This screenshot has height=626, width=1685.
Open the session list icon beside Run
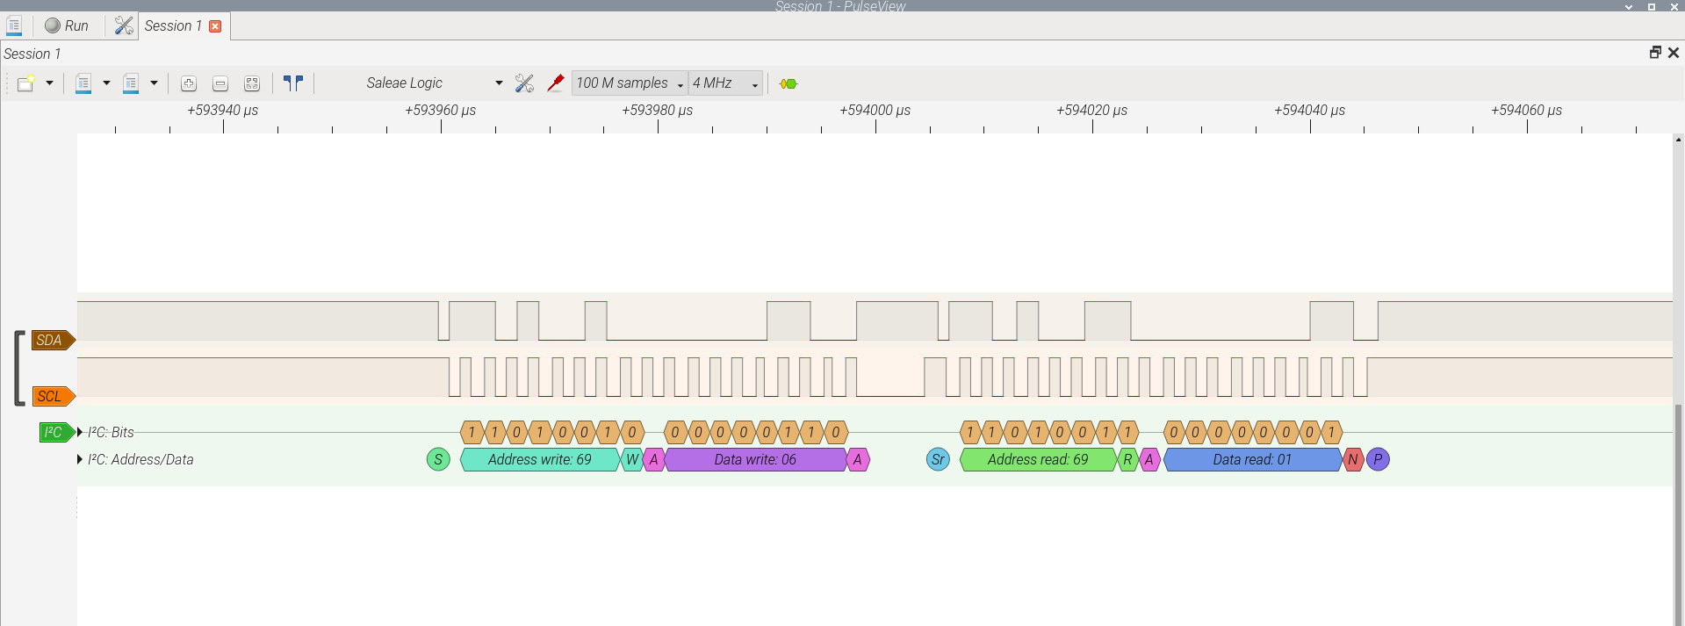pos(14,25)
